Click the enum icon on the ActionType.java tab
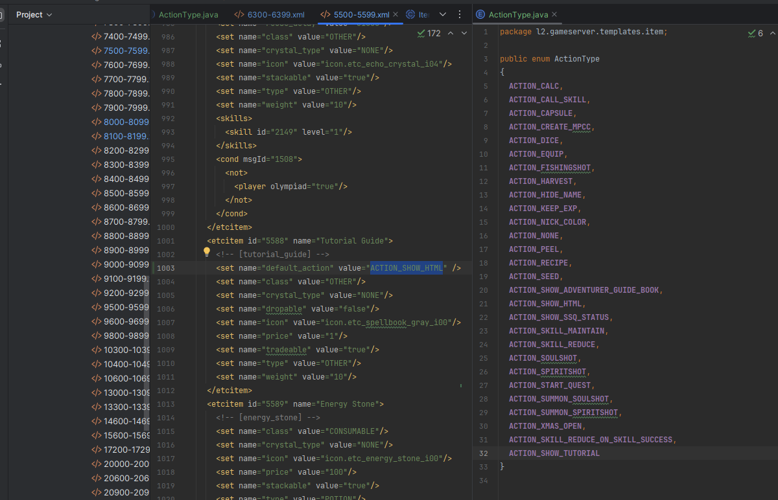Viewport: 778px width, 500px height. (480, 14)
